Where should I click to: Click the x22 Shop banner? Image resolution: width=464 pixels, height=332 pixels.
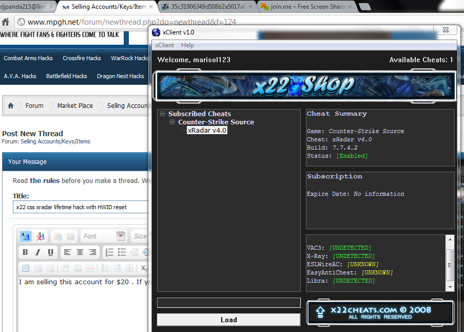[x=304, y=86]
